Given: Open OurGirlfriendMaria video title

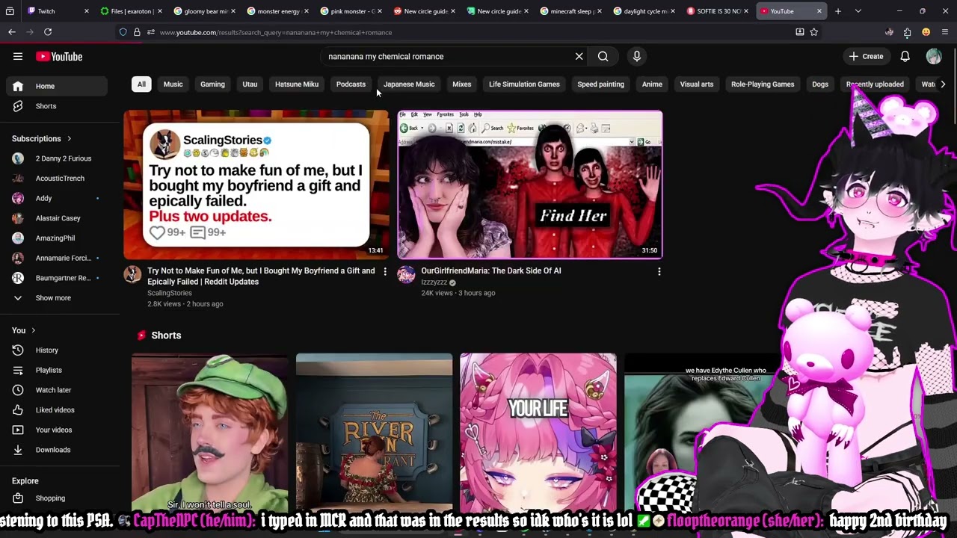Looking at the screenshot, I should pos(490,270).
